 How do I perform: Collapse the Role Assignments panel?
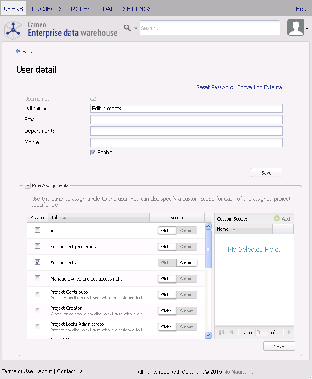pyautogui.click(x=27, y=185)
